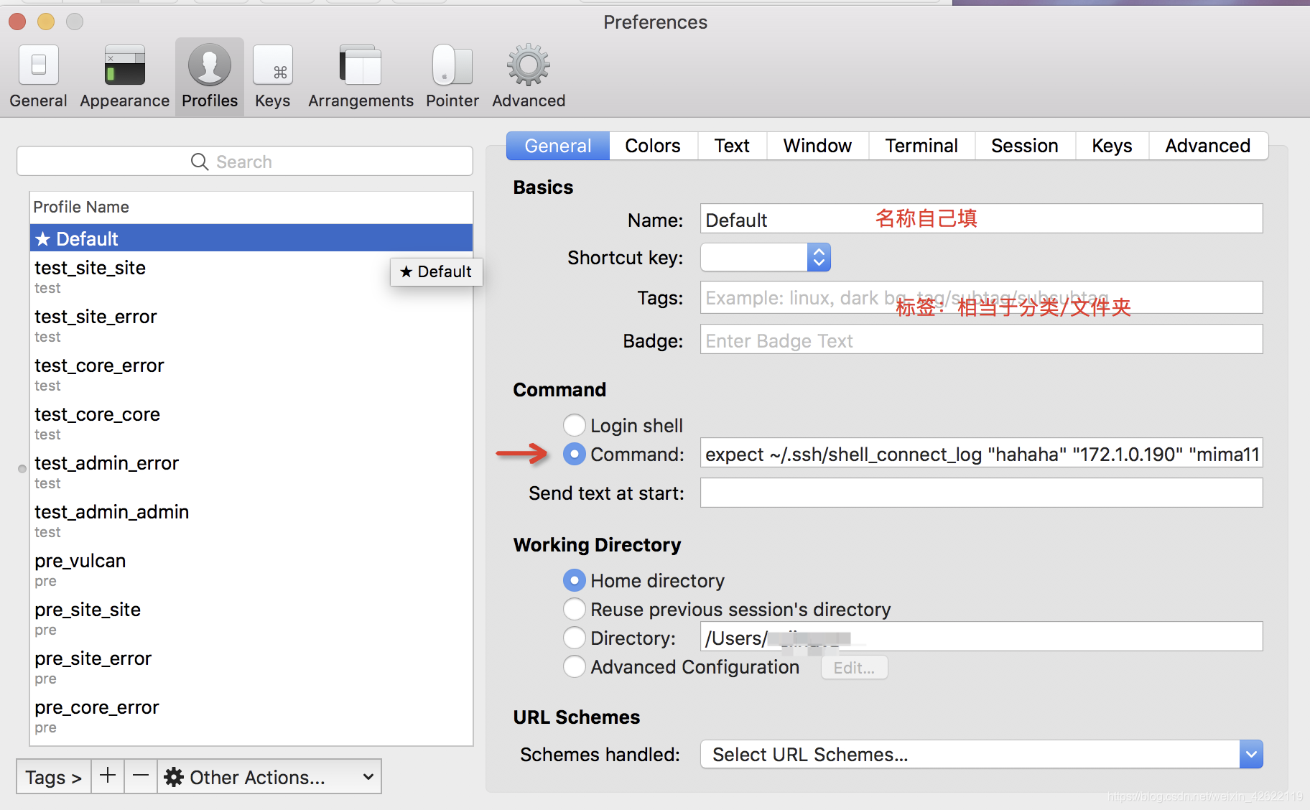Select the test_core_error profile
The height and width of the screenshot is (810, 1310).
[x=251, y=374]
